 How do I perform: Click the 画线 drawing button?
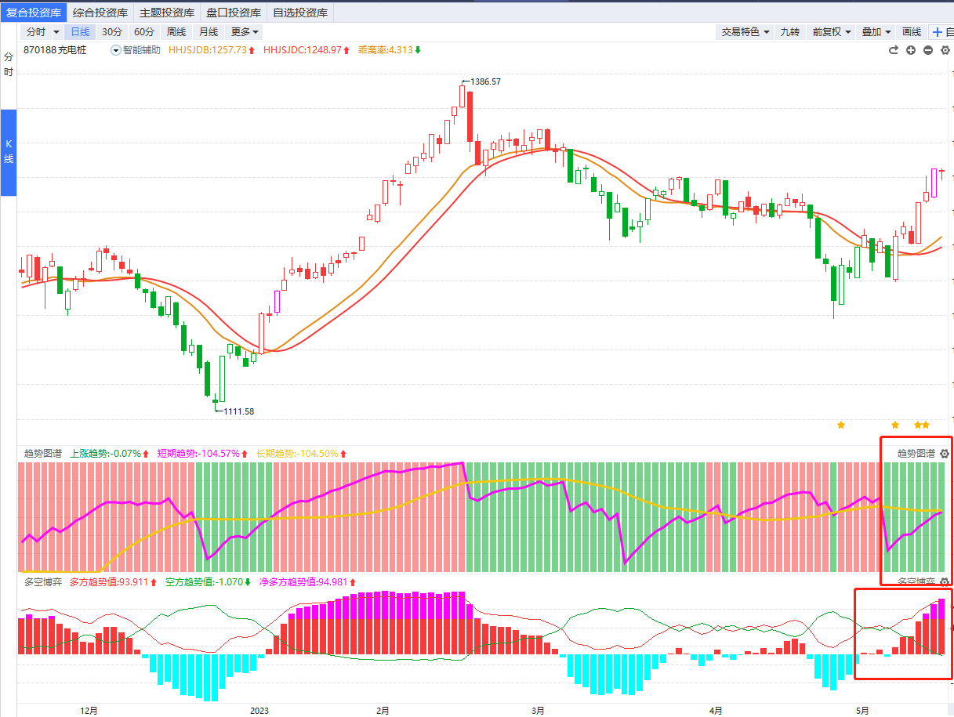tap(912, 32)
